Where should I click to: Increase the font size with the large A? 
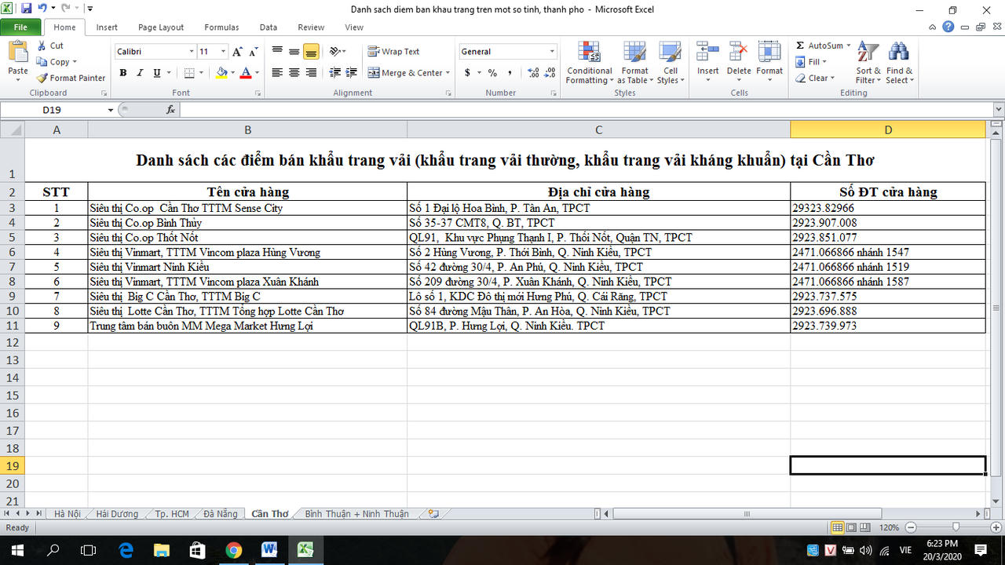238,52
